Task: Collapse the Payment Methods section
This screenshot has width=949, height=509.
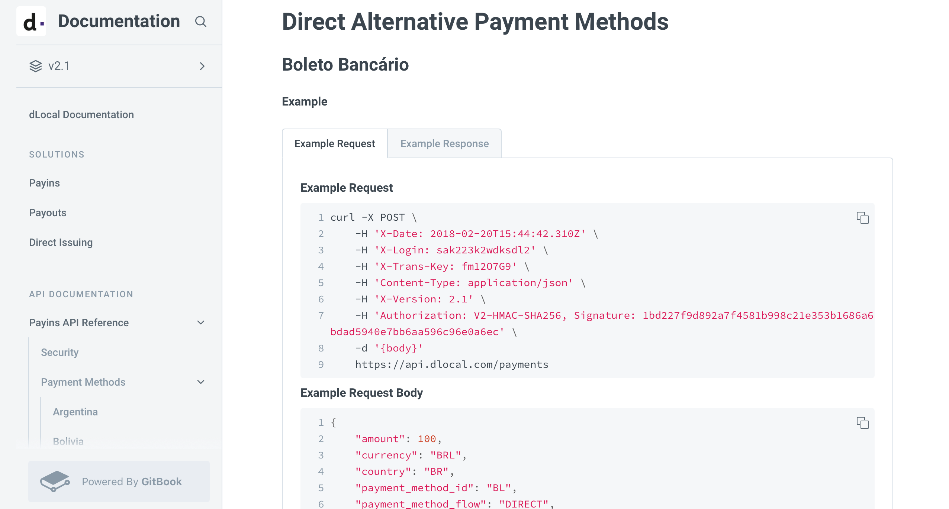Action: point(201,382)
